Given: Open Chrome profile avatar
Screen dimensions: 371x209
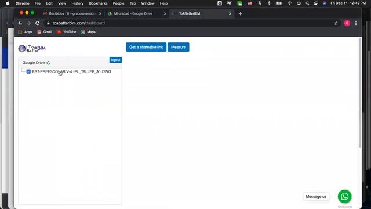Looking at the screenshot, I should click(x=347, y=23).
